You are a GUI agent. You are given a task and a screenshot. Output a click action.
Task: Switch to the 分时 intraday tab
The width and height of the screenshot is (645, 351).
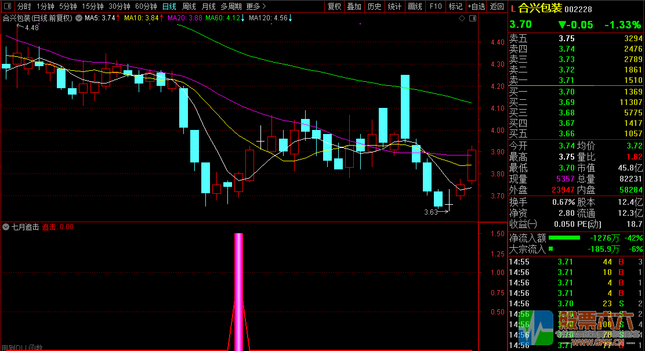coord(24,7)
